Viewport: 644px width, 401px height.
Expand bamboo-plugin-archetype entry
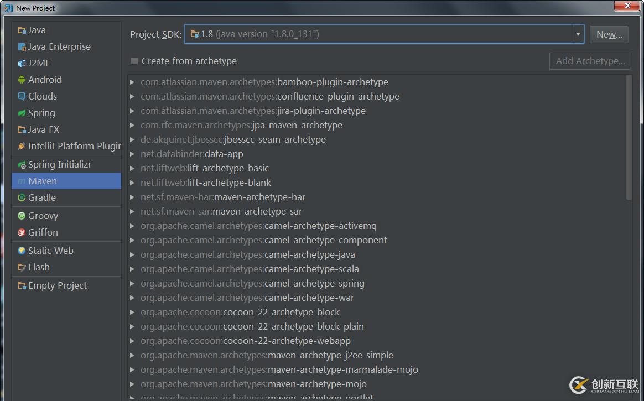132,82
